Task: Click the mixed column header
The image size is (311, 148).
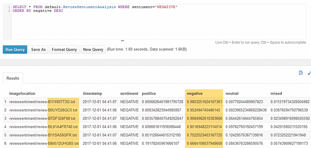Action: coord(276,93)
